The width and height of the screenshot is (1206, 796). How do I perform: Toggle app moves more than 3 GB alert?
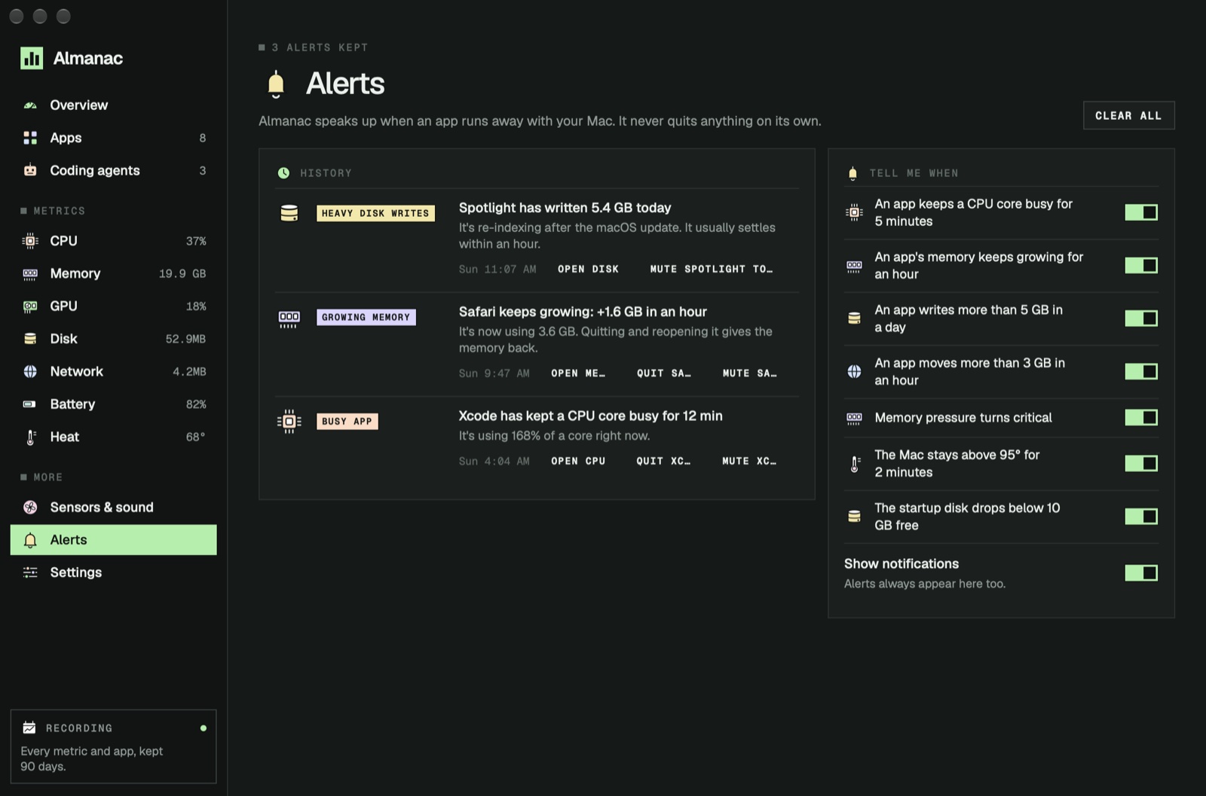click(x=1141, y=371)
